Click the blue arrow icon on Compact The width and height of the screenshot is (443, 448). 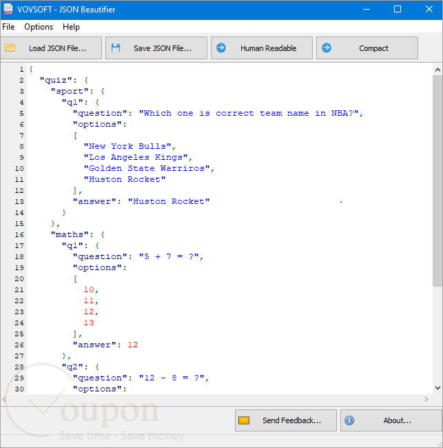(x=327, y=48)
